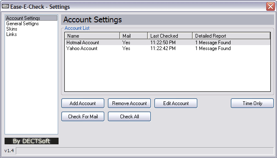277x158 pixels.
Task: Open the Skins section
Action: pos(12,29)
